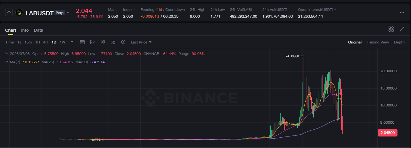
Task: Click the Range value 90.03%
Action: [x=198, y=54]
